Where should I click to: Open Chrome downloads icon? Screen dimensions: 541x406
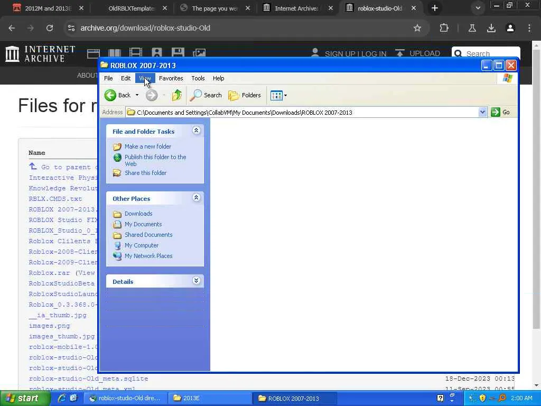pyautogui.click(x=491, y=28)
